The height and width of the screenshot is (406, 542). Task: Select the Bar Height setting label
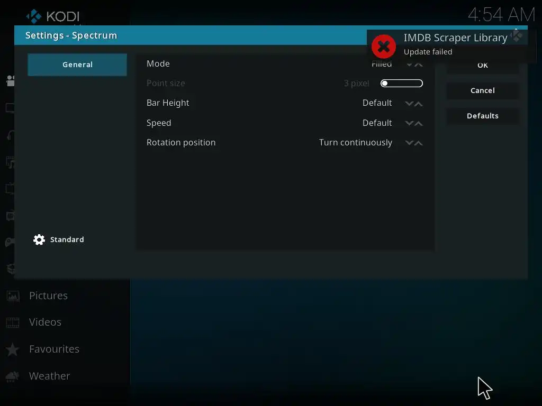[168, 103]
